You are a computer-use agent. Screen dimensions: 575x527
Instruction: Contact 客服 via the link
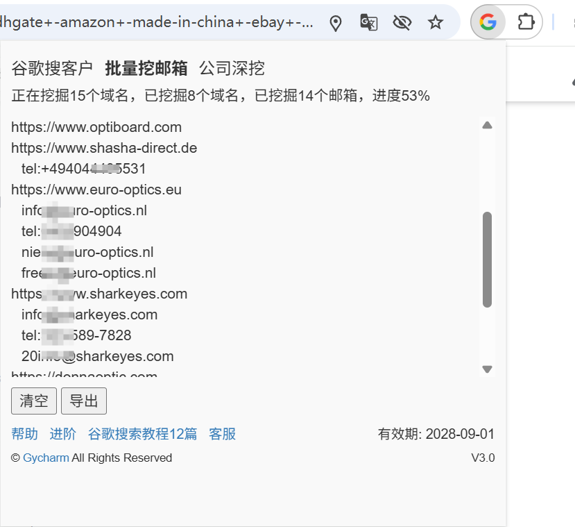pos(222,434)
